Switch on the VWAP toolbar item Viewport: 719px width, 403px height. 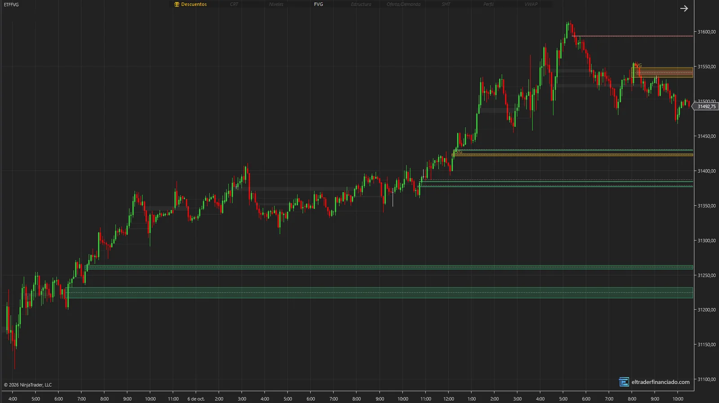pyautogui.click(x=531, y=4)
